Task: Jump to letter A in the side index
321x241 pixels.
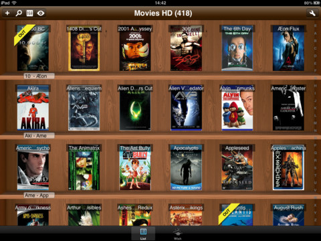Action: (315, 33)
